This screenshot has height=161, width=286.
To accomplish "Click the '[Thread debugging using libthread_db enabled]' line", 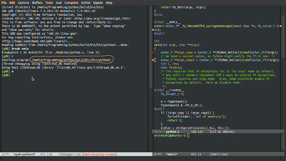I will point(39,64).
